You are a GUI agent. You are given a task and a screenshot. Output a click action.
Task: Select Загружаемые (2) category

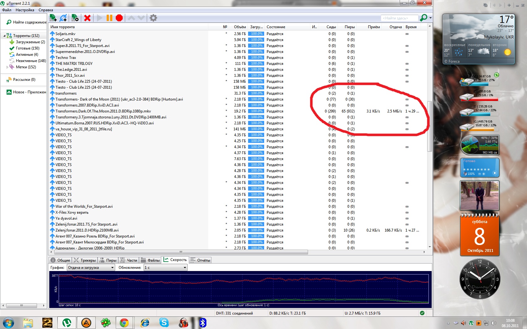point(27,42)
